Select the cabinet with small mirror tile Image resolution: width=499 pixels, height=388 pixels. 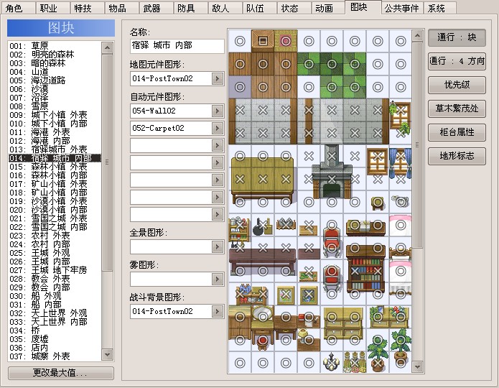pyautogui.click(x=378, y=317)
